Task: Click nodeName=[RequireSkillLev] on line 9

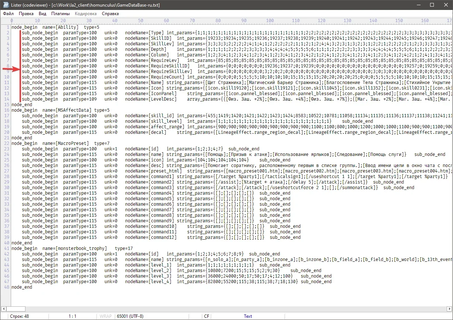Action: 159,72
